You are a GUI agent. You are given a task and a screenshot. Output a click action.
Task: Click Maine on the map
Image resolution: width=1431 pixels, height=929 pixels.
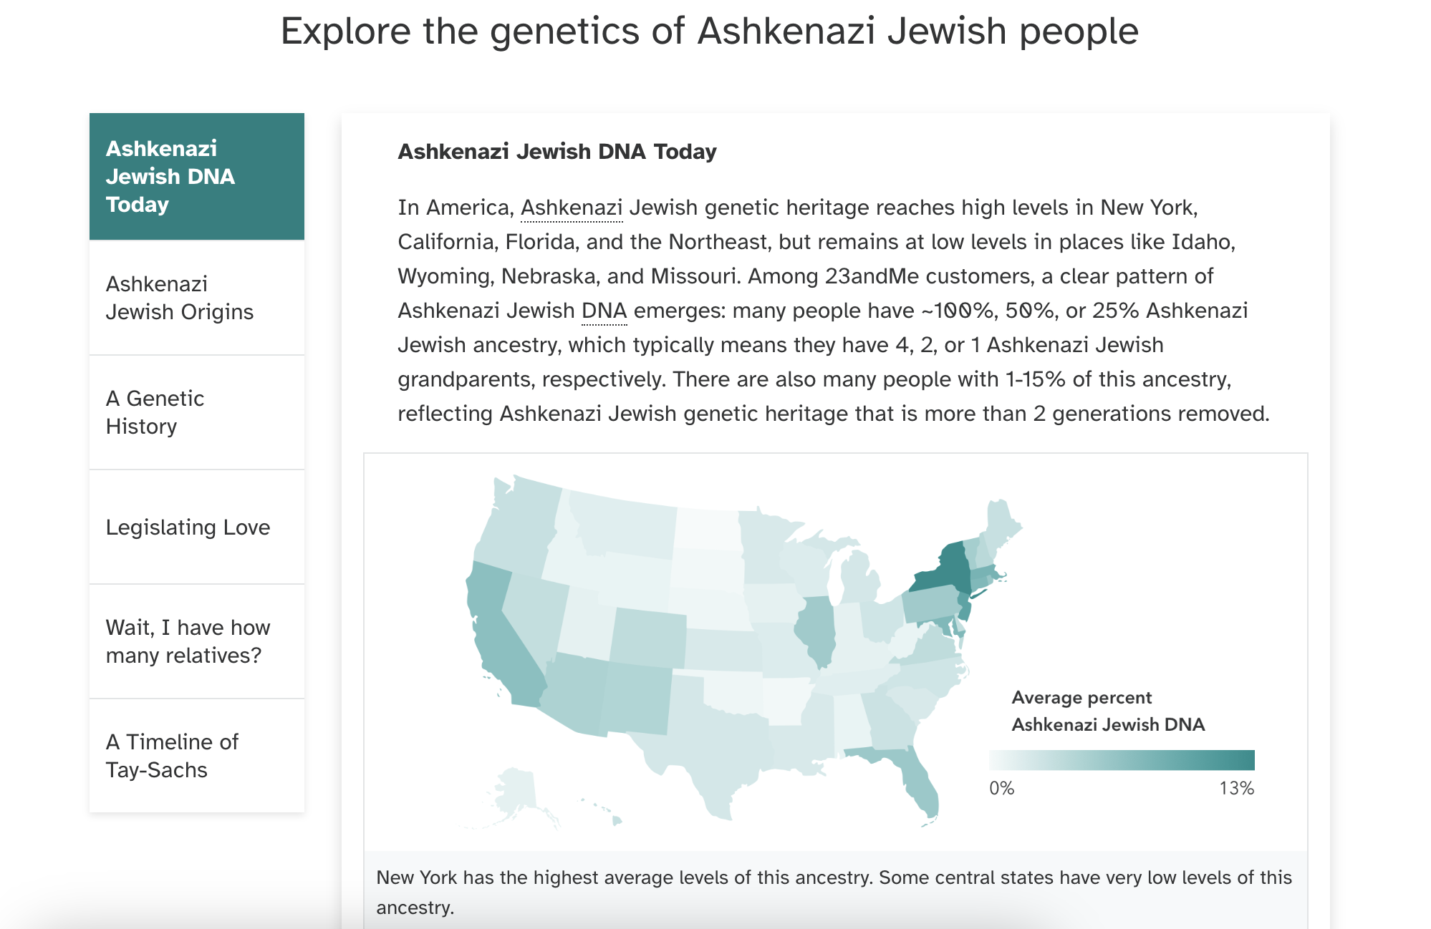[999, 530]
